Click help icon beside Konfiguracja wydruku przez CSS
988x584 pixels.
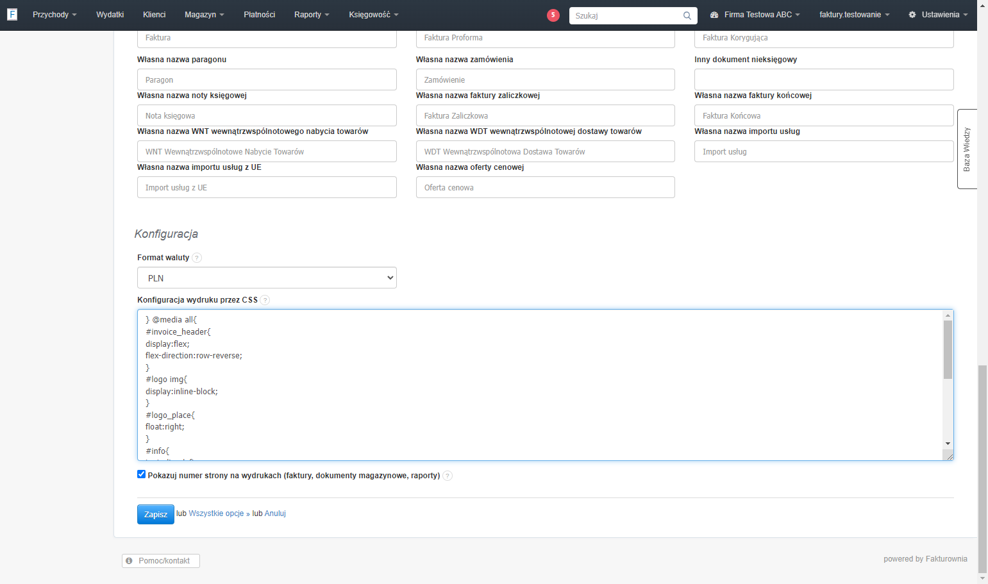click(x=265, y=300)
